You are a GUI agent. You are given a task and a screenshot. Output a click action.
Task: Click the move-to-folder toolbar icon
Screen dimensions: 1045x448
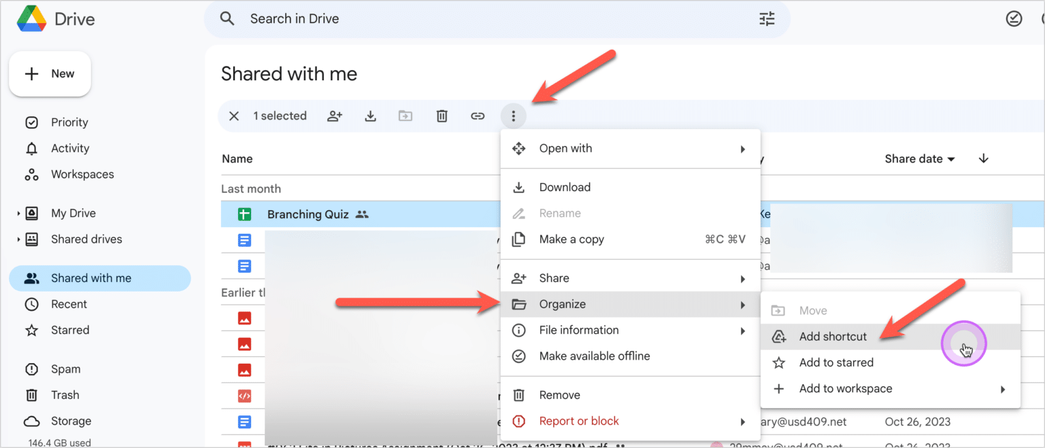(x=405, y=116)
